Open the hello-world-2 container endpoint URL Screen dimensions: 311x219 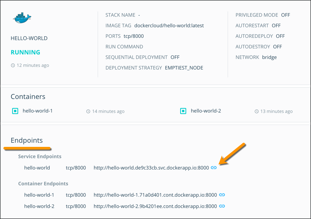(155, 206)
